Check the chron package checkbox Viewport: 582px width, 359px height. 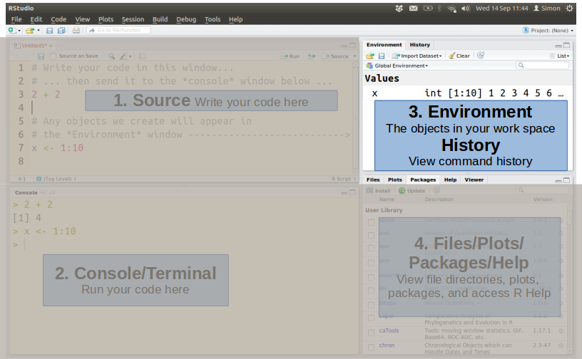tap(371, 348)
